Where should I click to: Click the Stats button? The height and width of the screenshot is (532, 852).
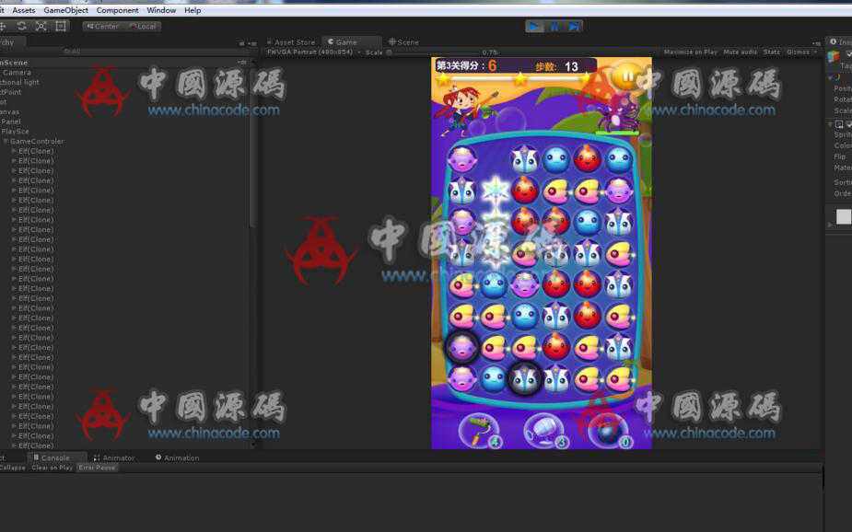tap(772, 52)
